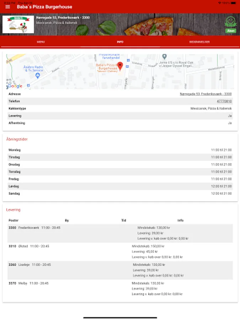Click the Wi-Fi icon in status bar

[220, 3]
